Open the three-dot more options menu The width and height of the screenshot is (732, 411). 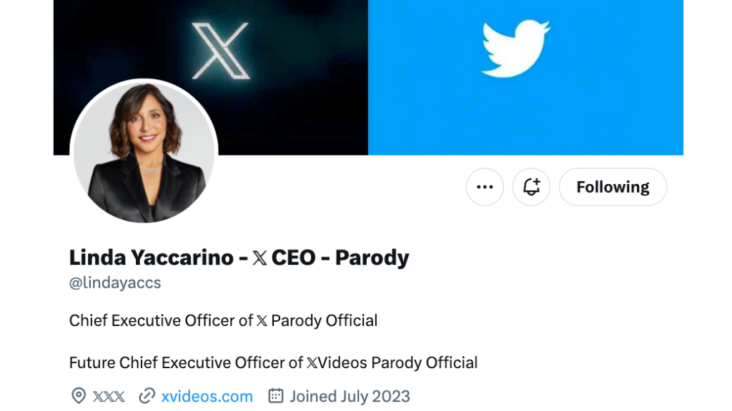coord(485,187)
